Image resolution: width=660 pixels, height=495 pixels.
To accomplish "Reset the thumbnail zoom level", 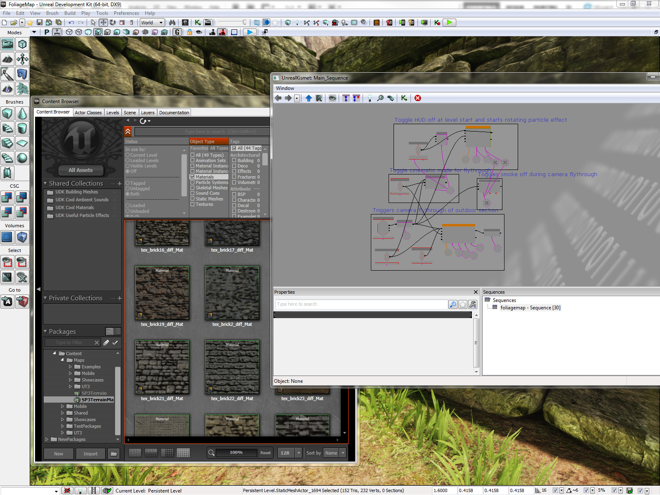I will 265,453.
